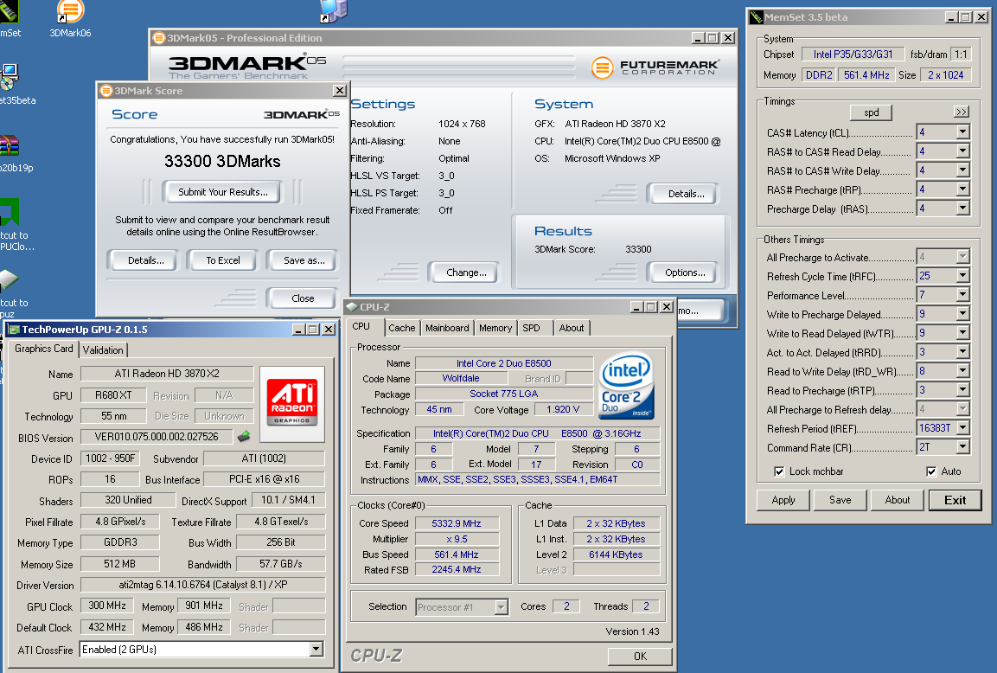Screen dimensions: 997x673
Task: Click the 3DMark05 window title bar icon
Action: [x=159, y=38]
